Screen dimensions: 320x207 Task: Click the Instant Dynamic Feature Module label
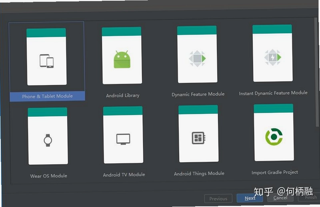coord(273,93)
